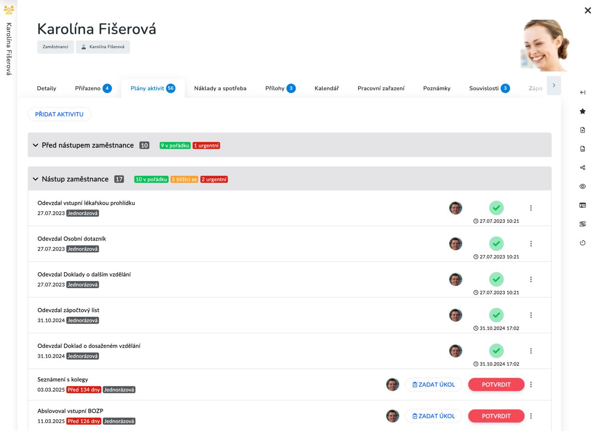Show more tabs with right chevron
Viewport: 602px width, 431px height.
click(x=554, y=85)
